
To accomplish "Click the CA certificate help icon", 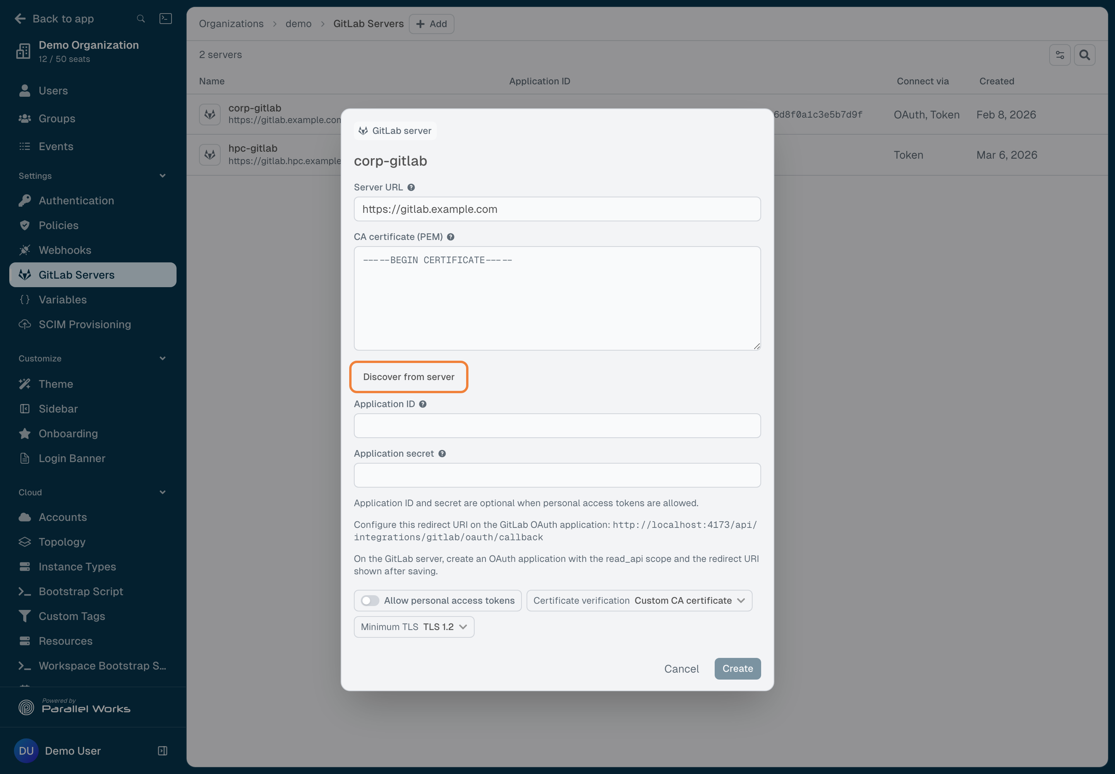I will coord(451,237).
